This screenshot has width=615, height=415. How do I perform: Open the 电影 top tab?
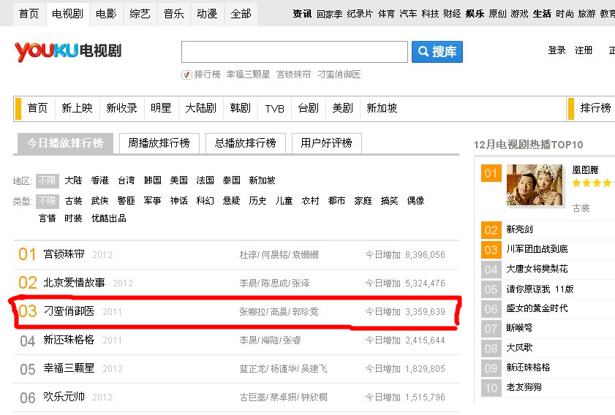(106, 14)
